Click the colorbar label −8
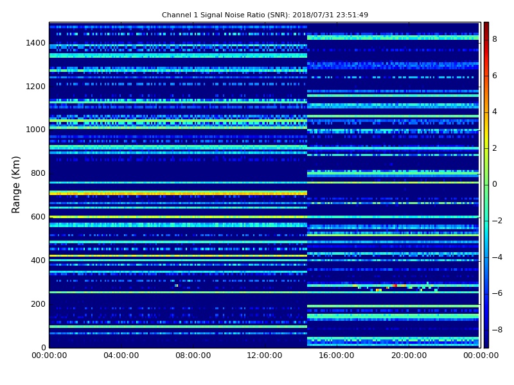Image resolution: width=514 pixels, height=385 pixels. [x=497, y=330]
